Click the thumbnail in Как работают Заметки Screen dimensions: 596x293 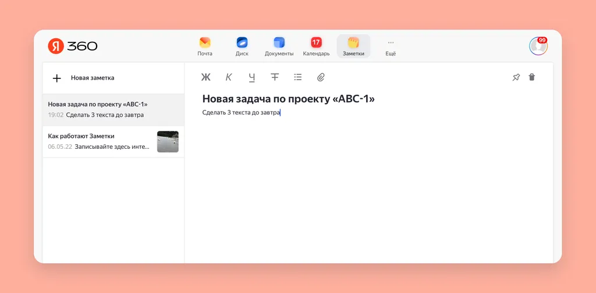click(x=168, y=142)
